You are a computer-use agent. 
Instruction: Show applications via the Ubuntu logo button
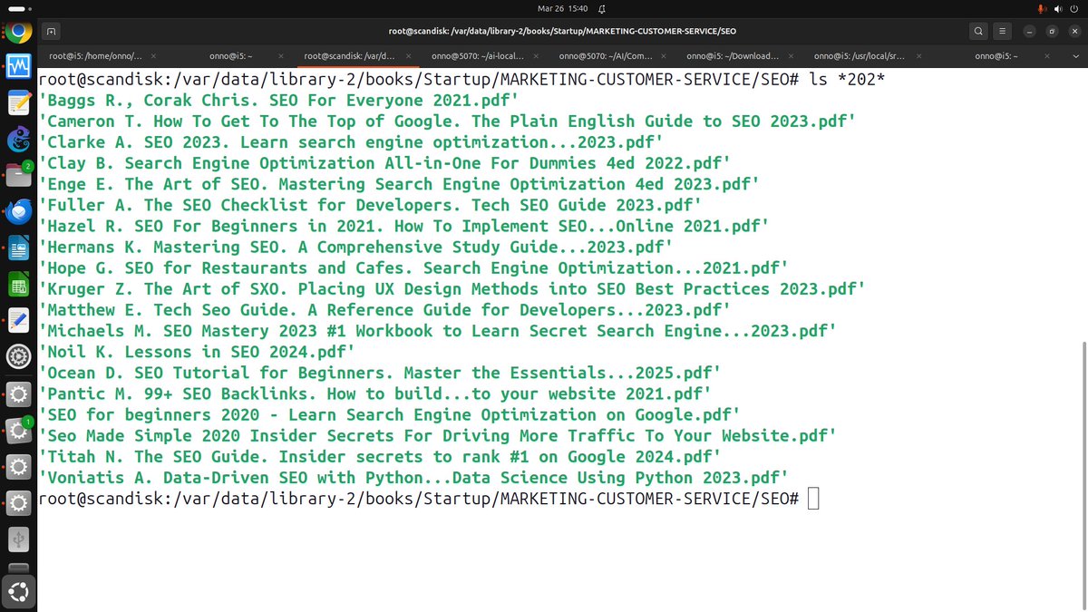18,593
